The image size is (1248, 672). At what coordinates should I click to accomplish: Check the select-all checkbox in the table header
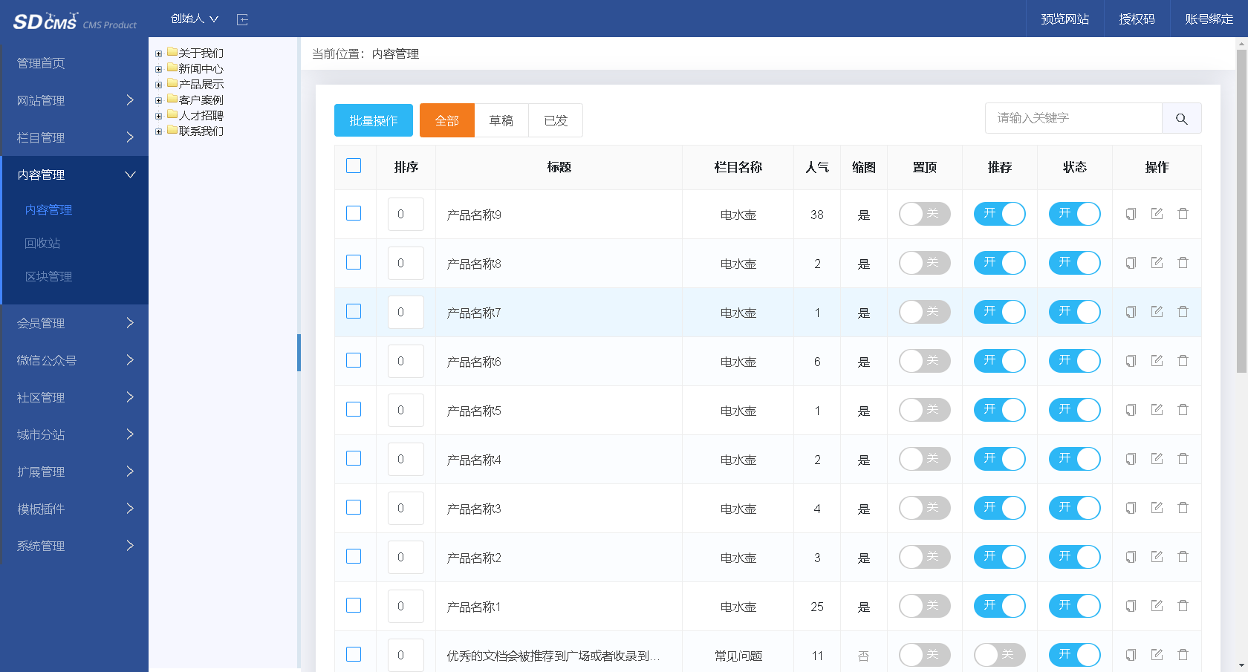pyautogui.click(x=354, y=166)
